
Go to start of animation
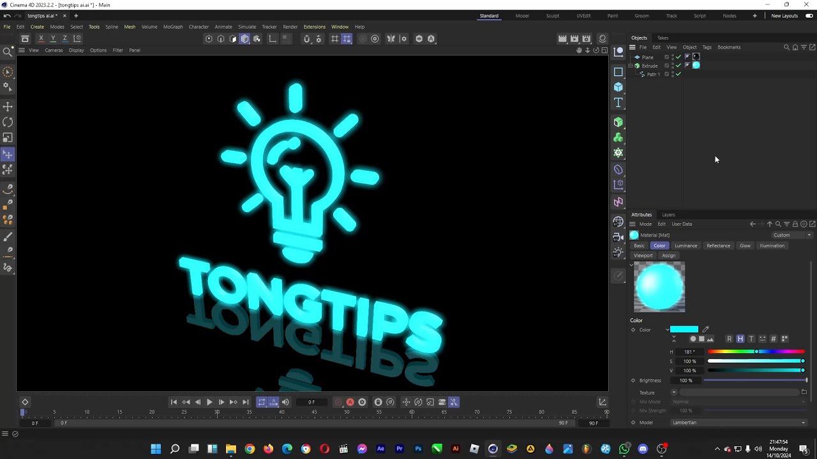(x=174, y=402)
